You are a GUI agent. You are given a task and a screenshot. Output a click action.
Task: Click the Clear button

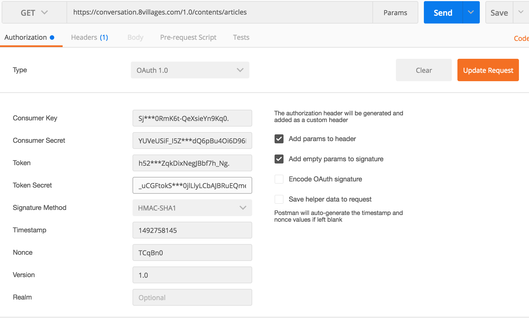pos(424,70)
